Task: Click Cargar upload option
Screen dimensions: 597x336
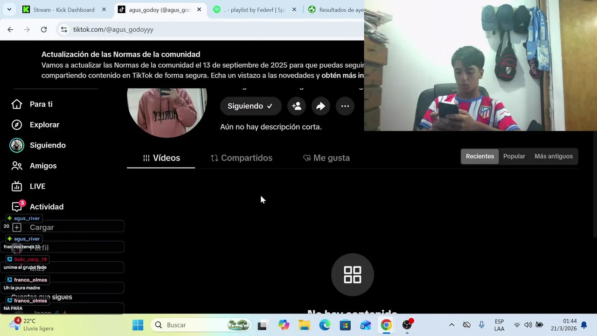Action: pyautogui.click(x=34, y=227)
